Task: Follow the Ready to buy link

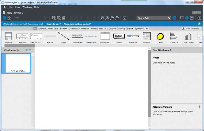Action: click(x=53, y=24)
